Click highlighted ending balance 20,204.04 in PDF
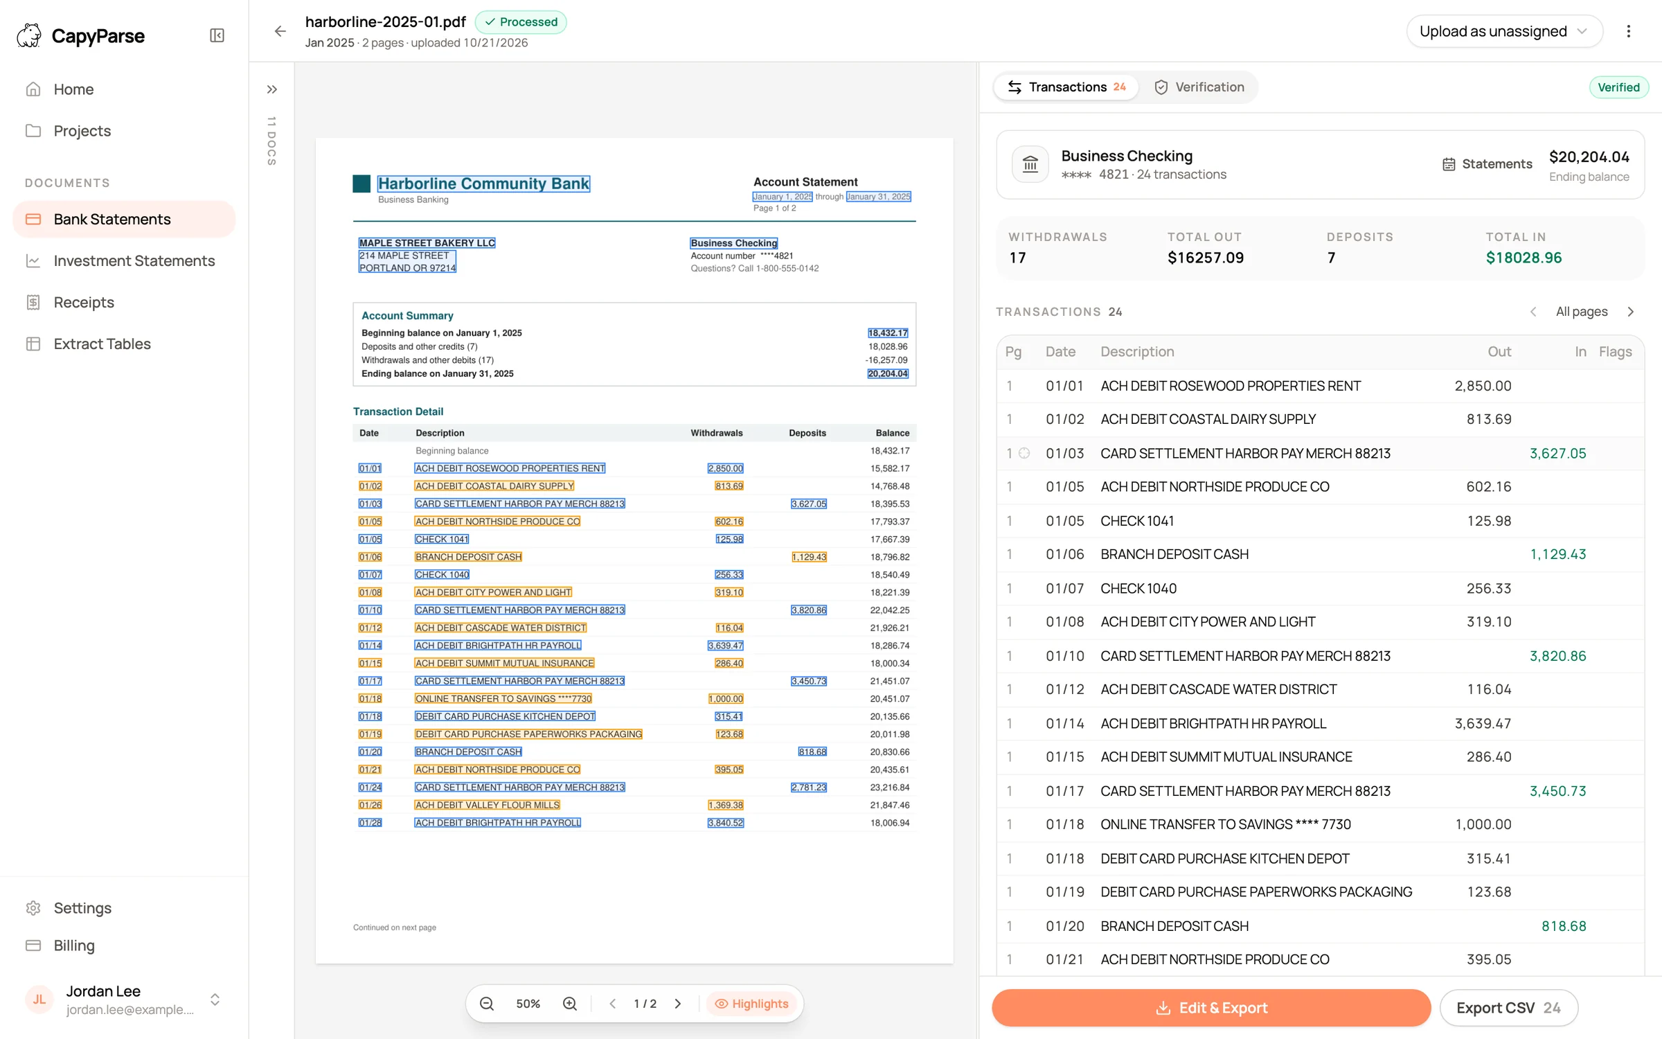1662x1039 pixels. 888,373
